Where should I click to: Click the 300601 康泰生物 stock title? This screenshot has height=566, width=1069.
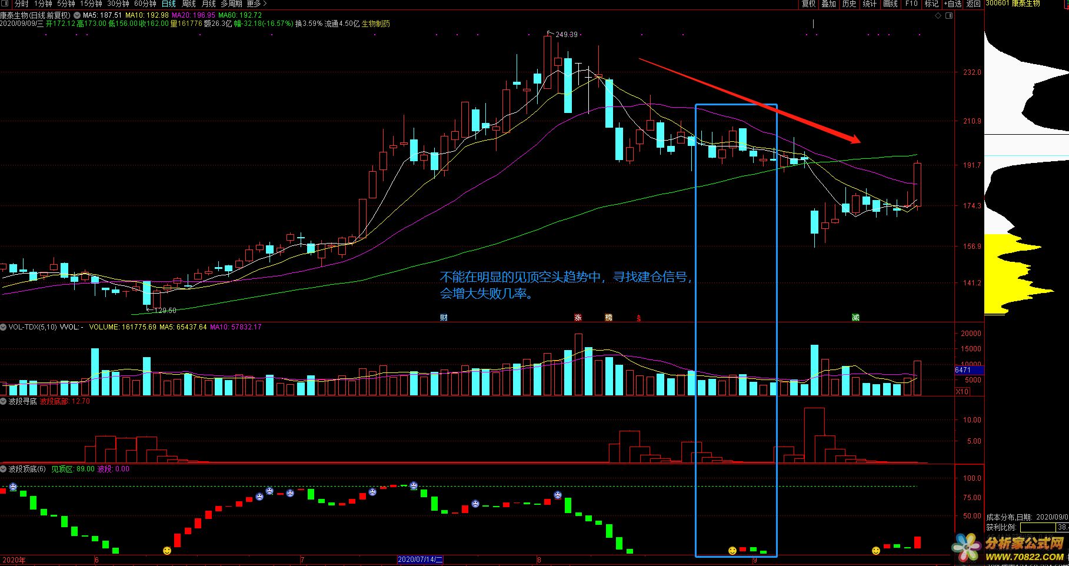[1013, 4]
